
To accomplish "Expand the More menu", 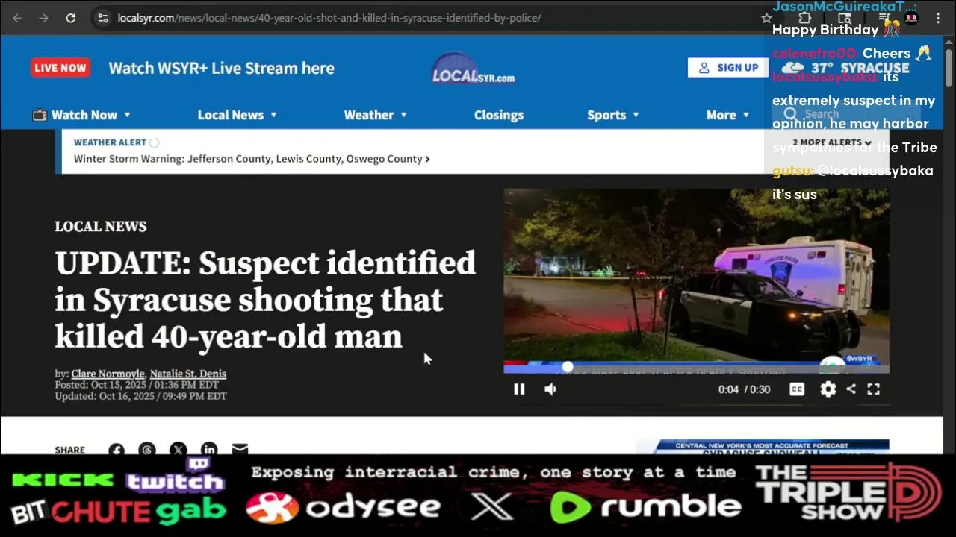I will click(x=727, y=115).
